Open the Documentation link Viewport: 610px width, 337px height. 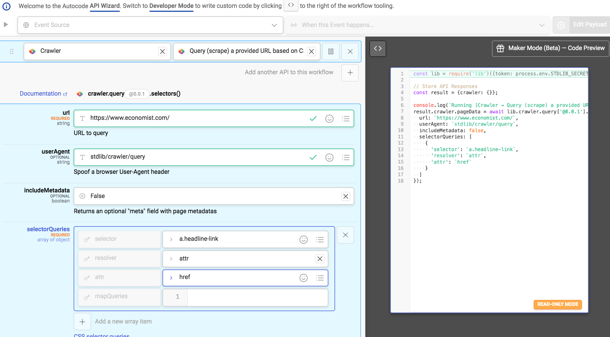pyautogui.click(x=44, y=94)
